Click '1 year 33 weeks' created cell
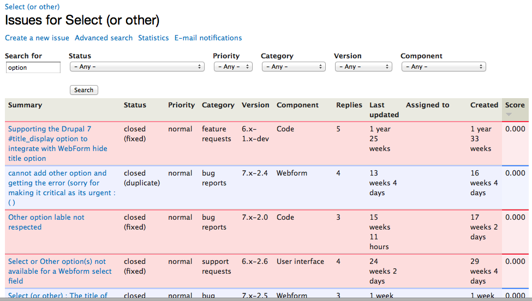This screenshot has height=301, width=532. point(481,139)
